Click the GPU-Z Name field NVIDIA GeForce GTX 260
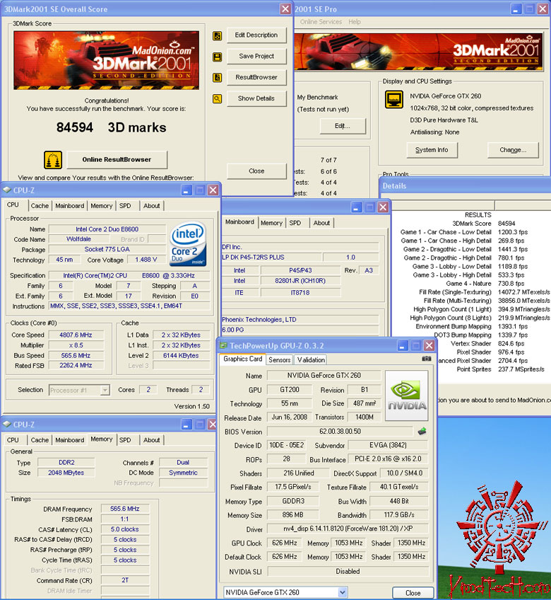551x600 pixels. 324,376
